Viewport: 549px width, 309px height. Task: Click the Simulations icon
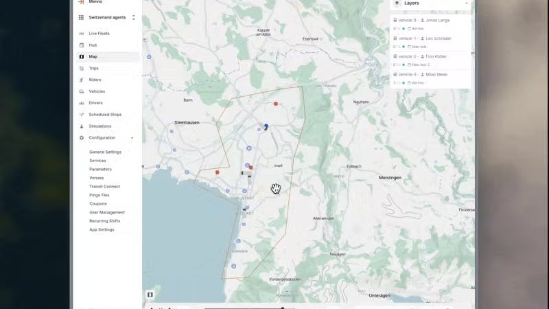pyautogui.click(x=82, y=126)
